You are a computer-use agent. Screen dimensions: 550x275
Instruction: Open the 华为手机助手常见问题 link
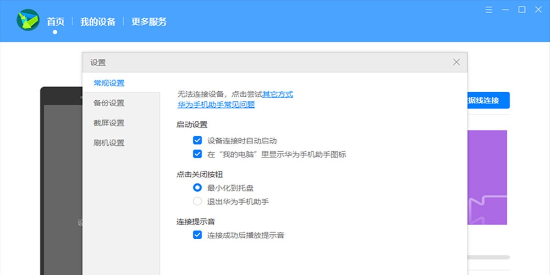coord(216,104)
